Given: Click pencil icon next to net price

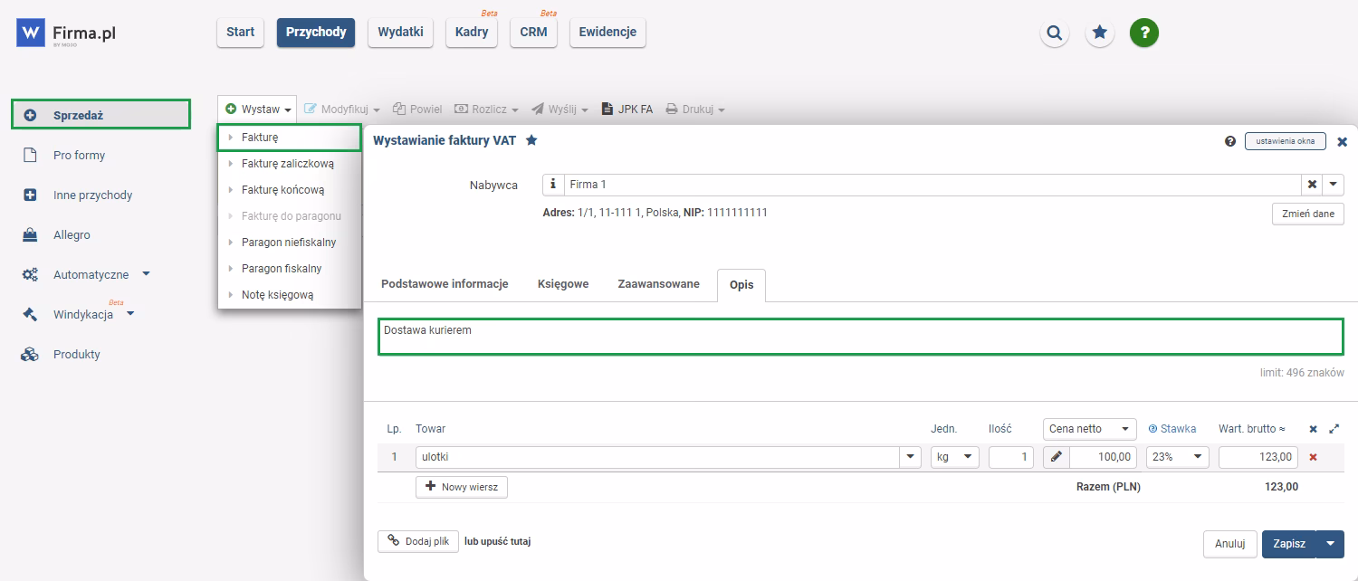Looking at the screenshot, I should [x=1056, y=458].
